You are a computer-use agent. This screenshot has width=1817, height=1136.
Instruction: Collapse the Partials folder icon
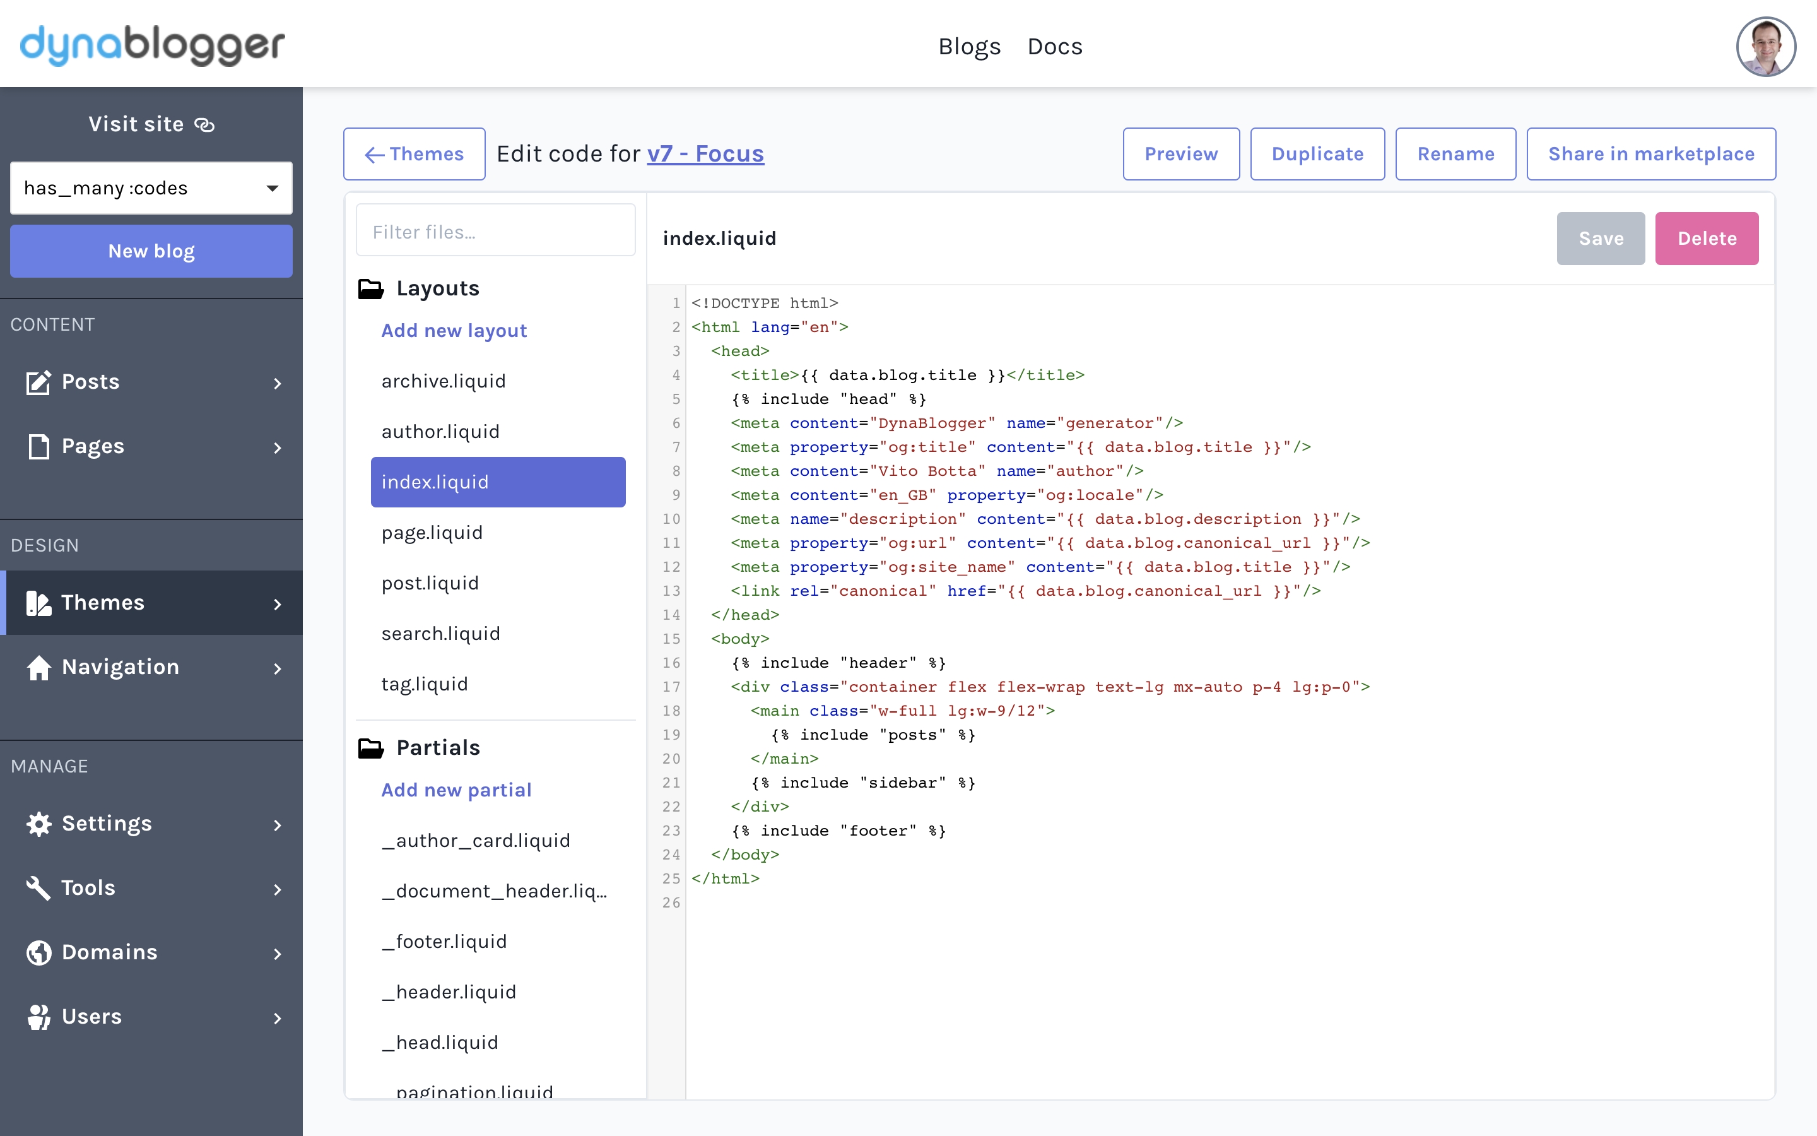click(371, 748)
